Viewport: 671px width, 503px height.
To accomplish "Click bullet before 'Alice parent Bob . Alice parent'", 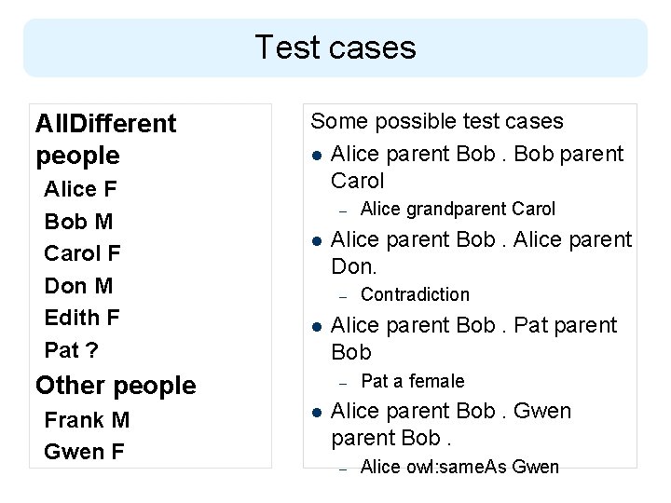I will pyautogui.click(x=317, y=240).
